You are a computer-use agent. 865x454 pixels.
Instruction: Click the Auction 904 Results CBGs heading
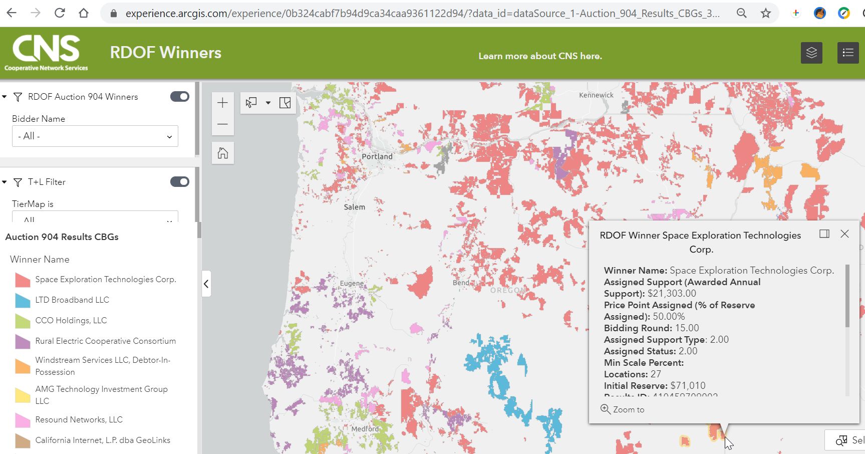tap(62, 237)
